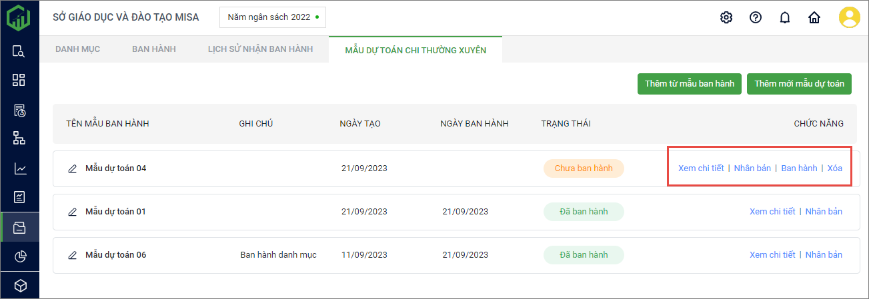869x299 pixels.
Task: Click Thêm mới mẫu dự toán button
Action: tap(799, 84)
